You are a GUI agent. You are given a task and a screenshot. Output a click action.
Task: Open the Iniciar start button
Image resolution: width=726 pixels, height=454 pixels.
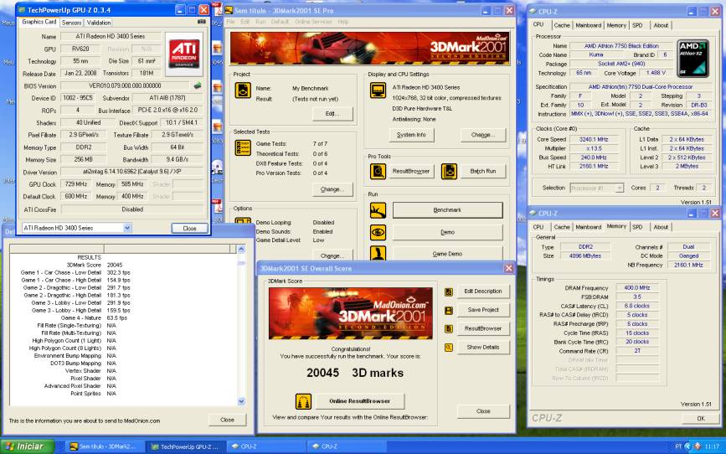tap(27, 446)
